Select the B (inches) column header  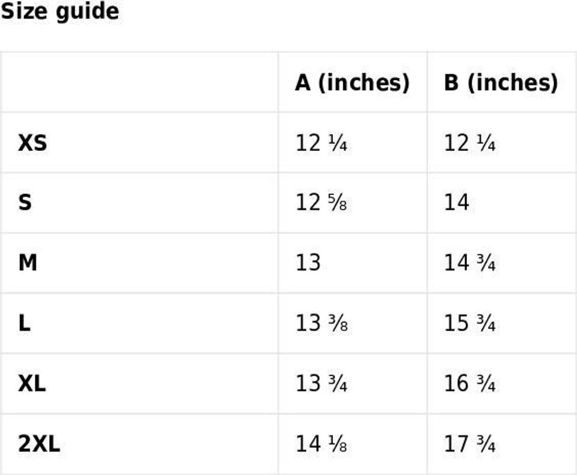click(x=501, y=82)
